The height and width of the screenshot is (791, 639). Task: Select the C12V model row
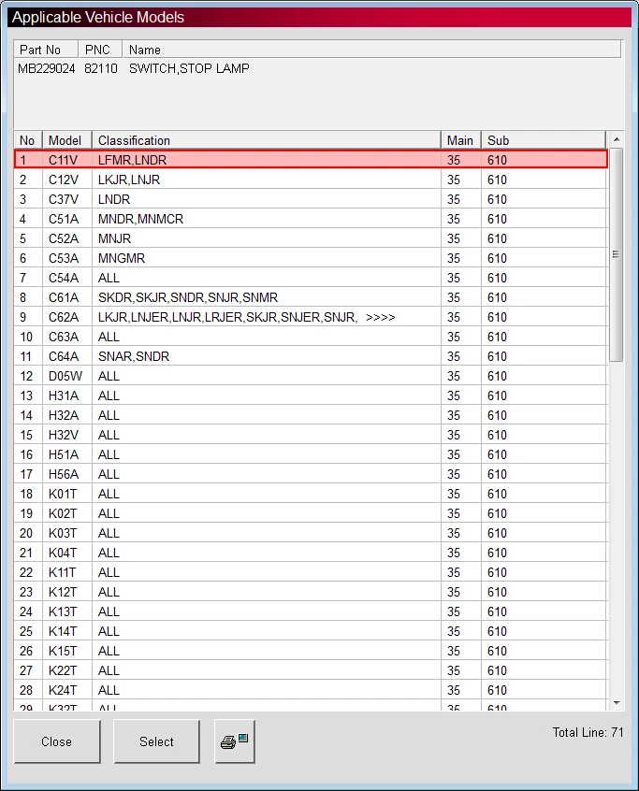(311, 180)
